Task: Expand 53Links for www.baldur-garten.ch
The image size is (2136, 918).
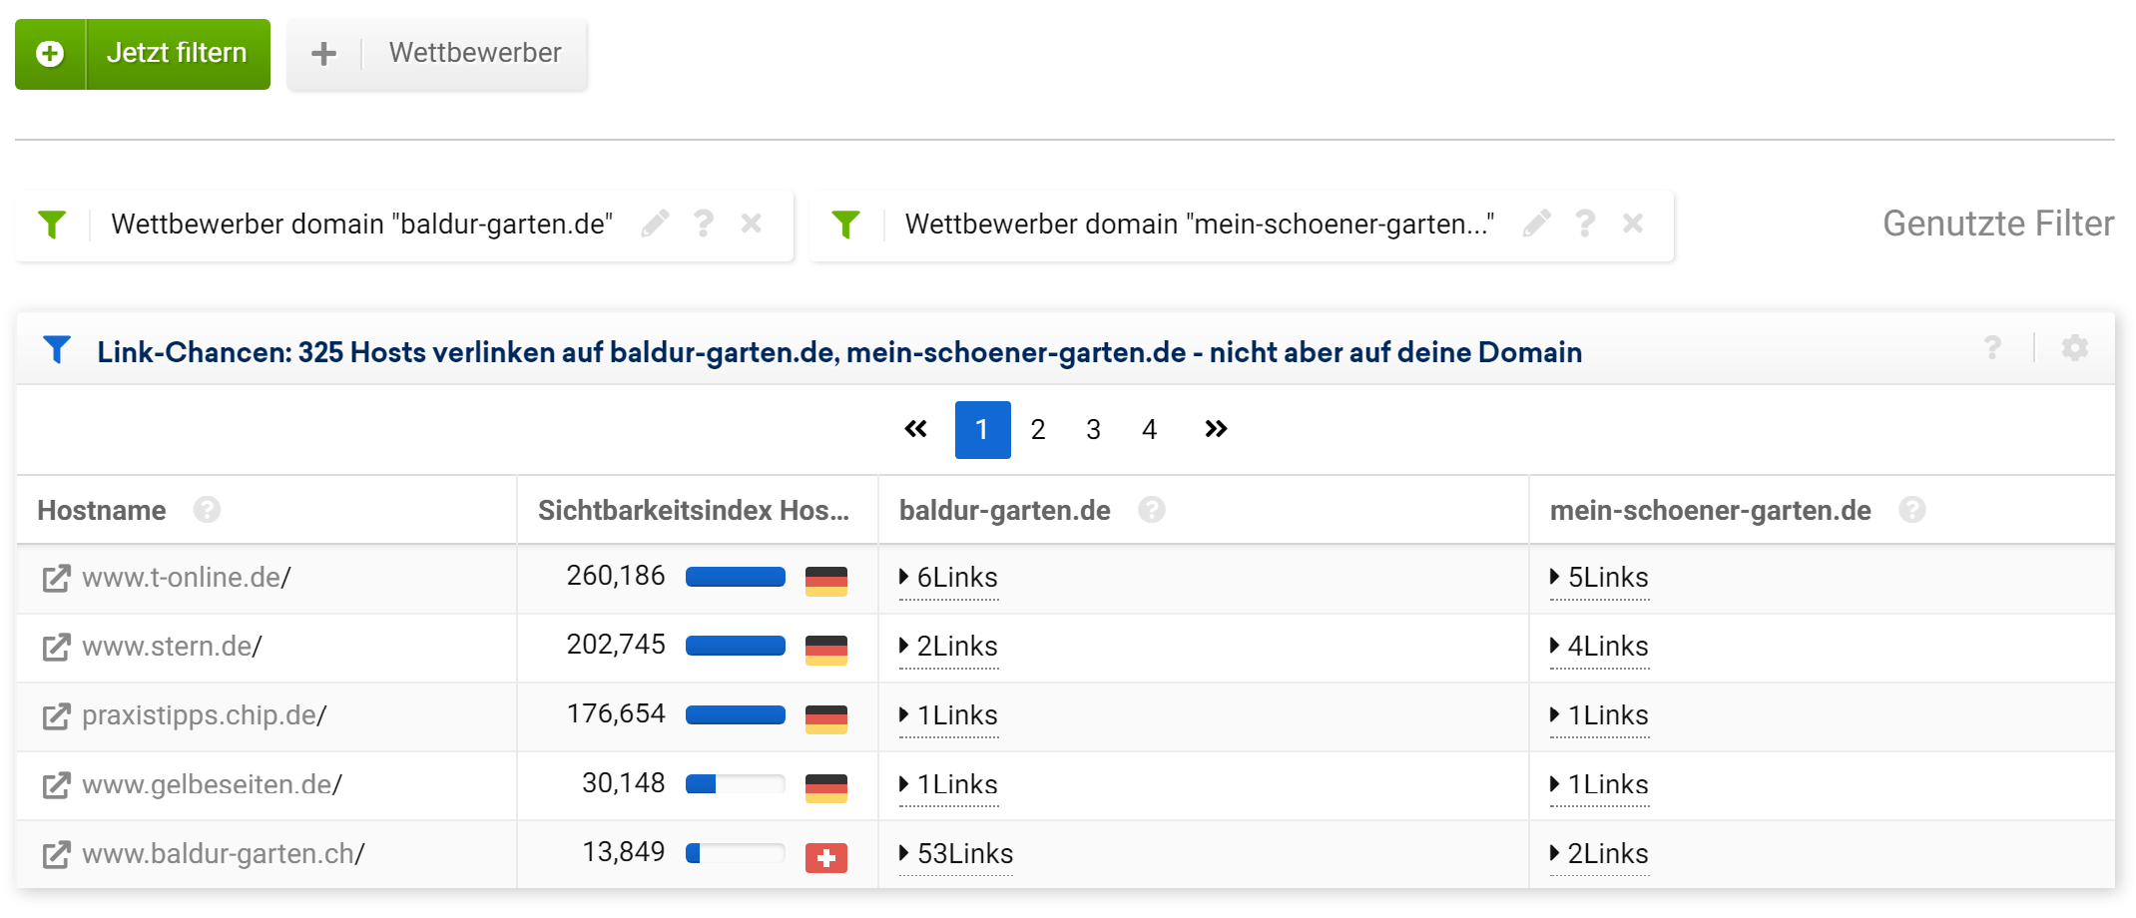Action: click(956, 854)
